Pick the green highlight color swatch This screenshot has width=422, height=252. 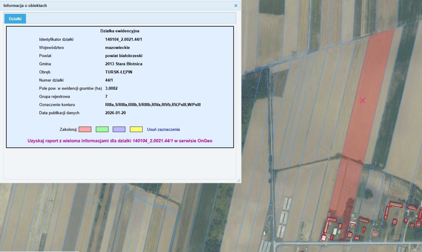coord(102,129)
